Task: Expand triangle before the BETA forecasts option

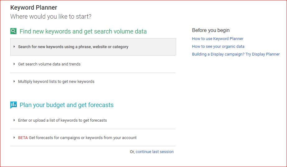Action: (x=14, y=138)
